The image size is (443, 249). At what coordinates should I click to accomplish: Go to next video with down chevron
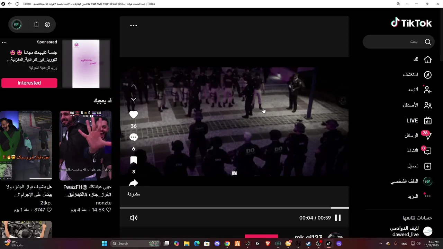(x=134, y=100)
